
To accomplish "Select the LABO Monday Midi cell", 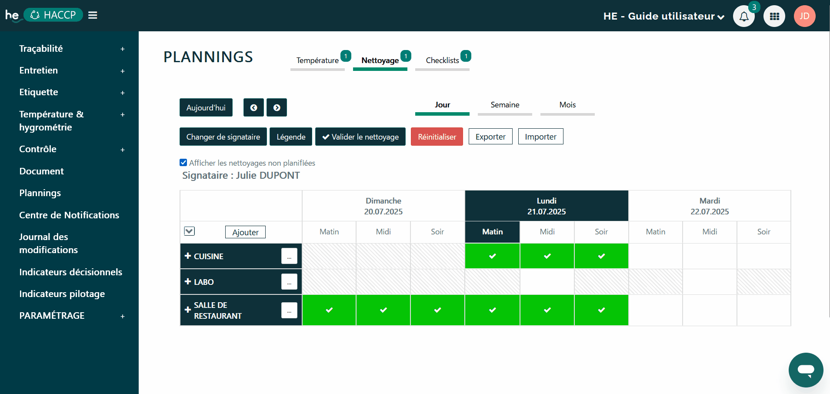I will [x=547, y=282].
